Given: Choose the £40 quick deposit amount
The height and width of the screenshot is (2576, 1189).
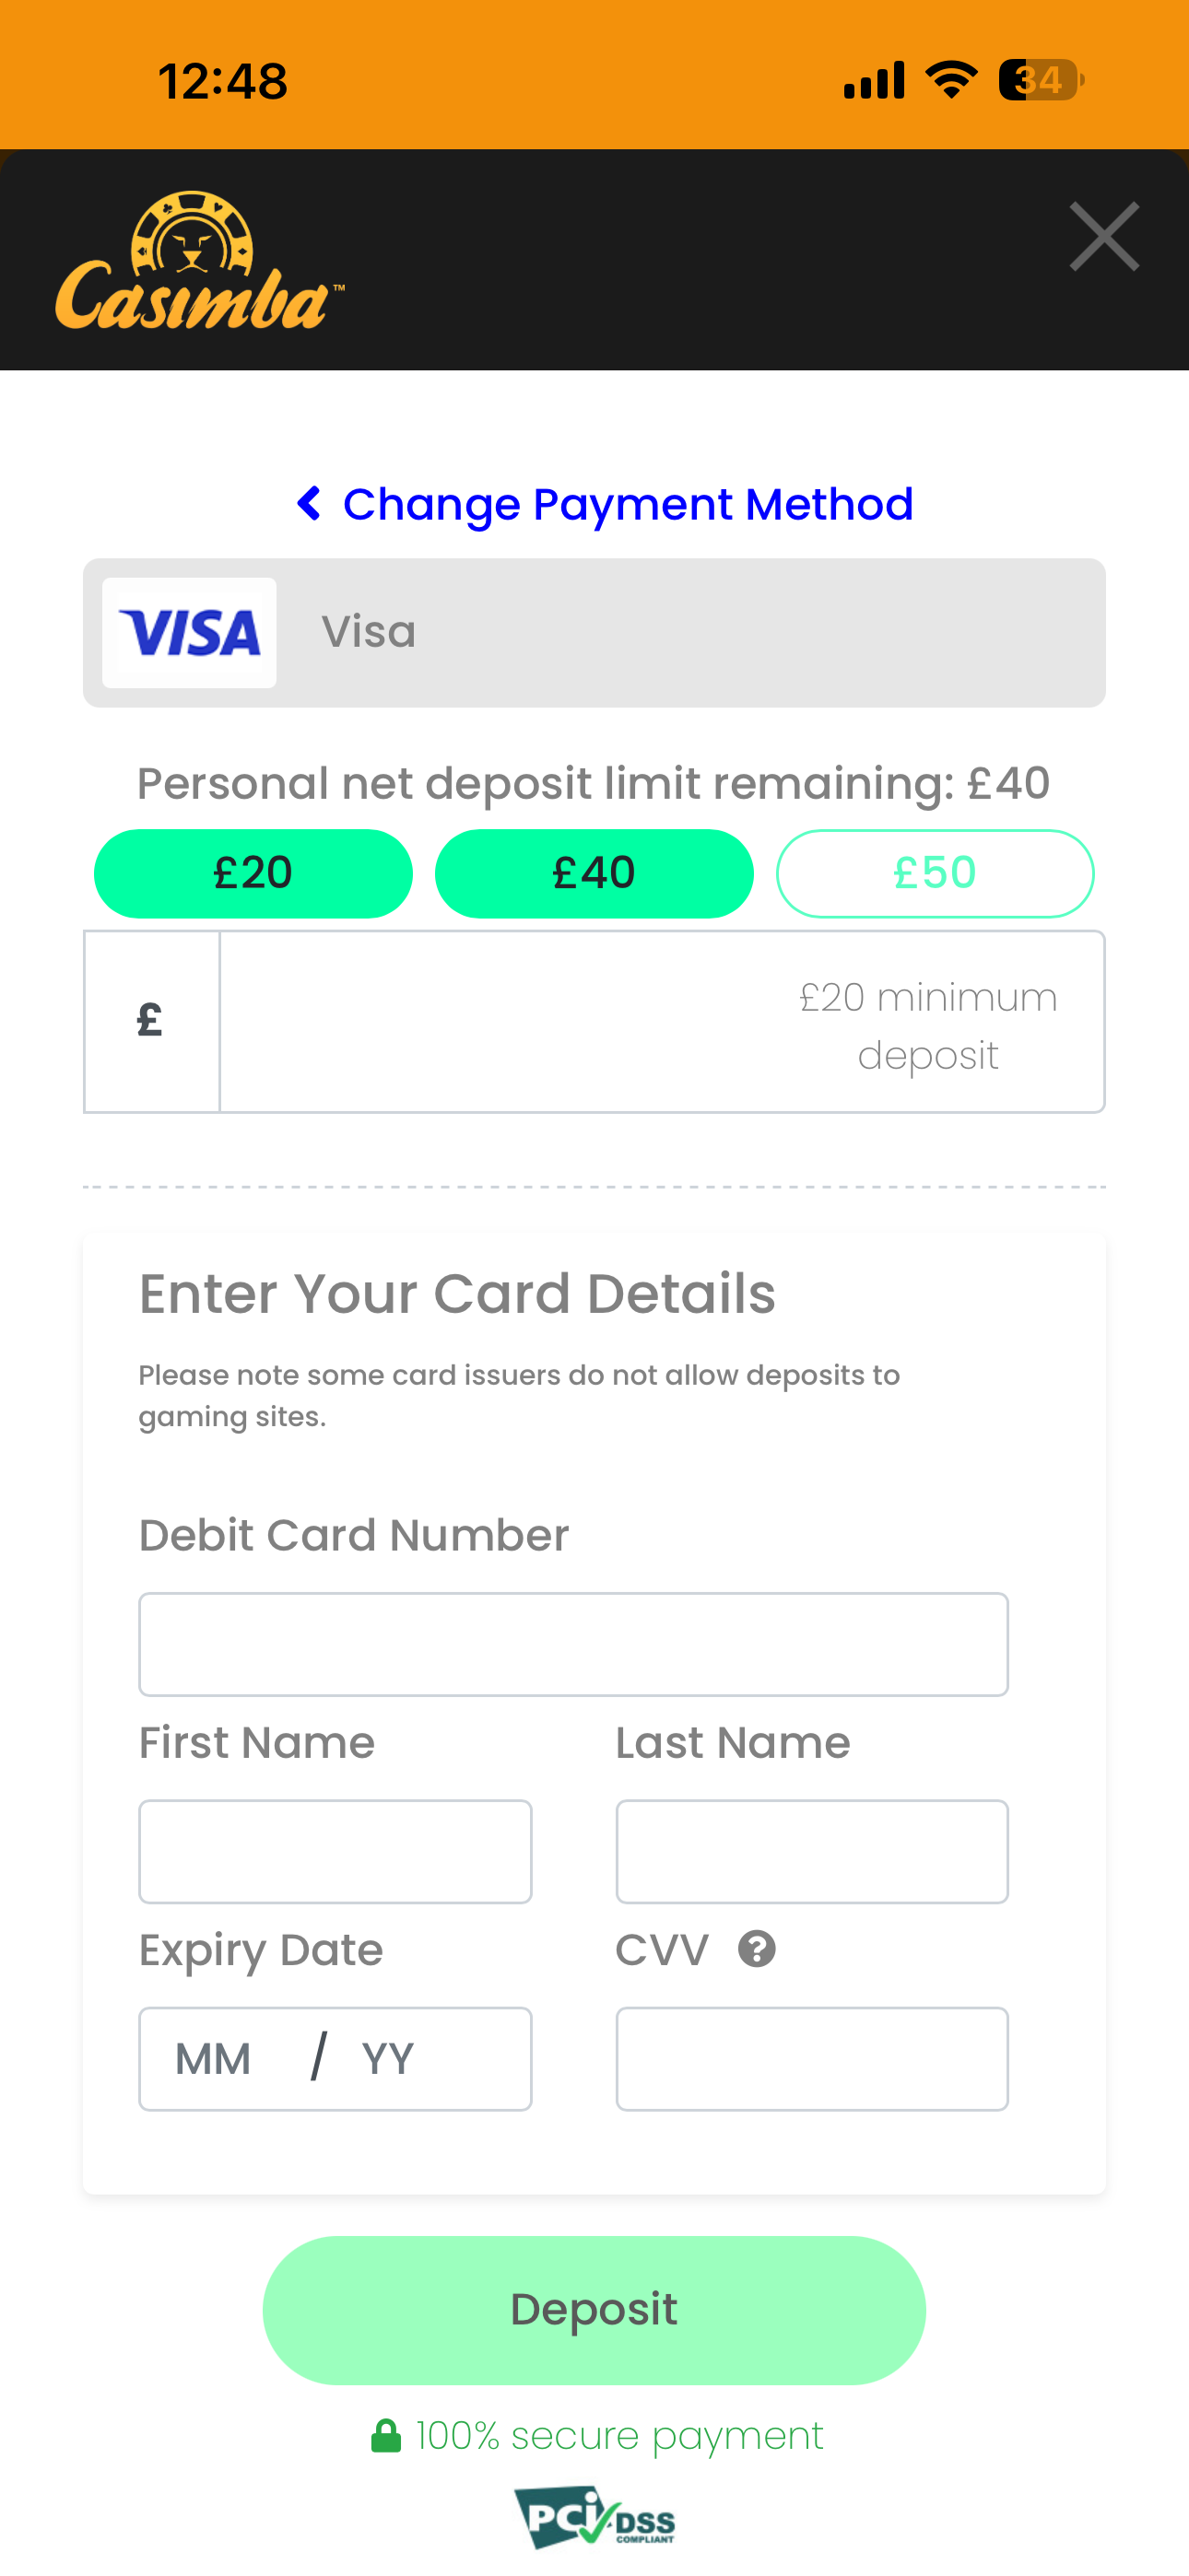Looking at the screenshot, I should (594, 873).
